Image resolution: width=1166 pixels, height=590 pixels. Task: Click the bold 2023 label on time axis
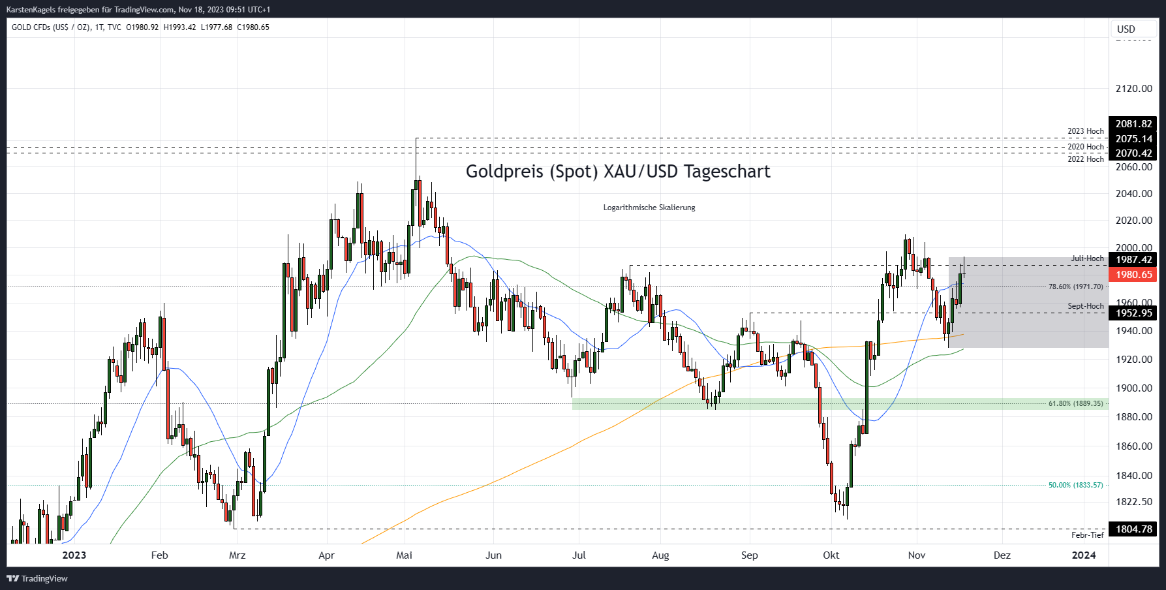point(74,555)
